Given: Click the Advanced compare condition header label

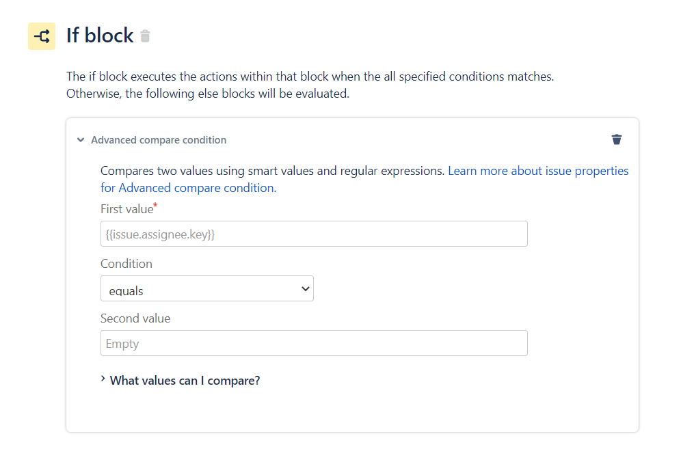Looking at the screenshot, I should [x=159, y=140].
